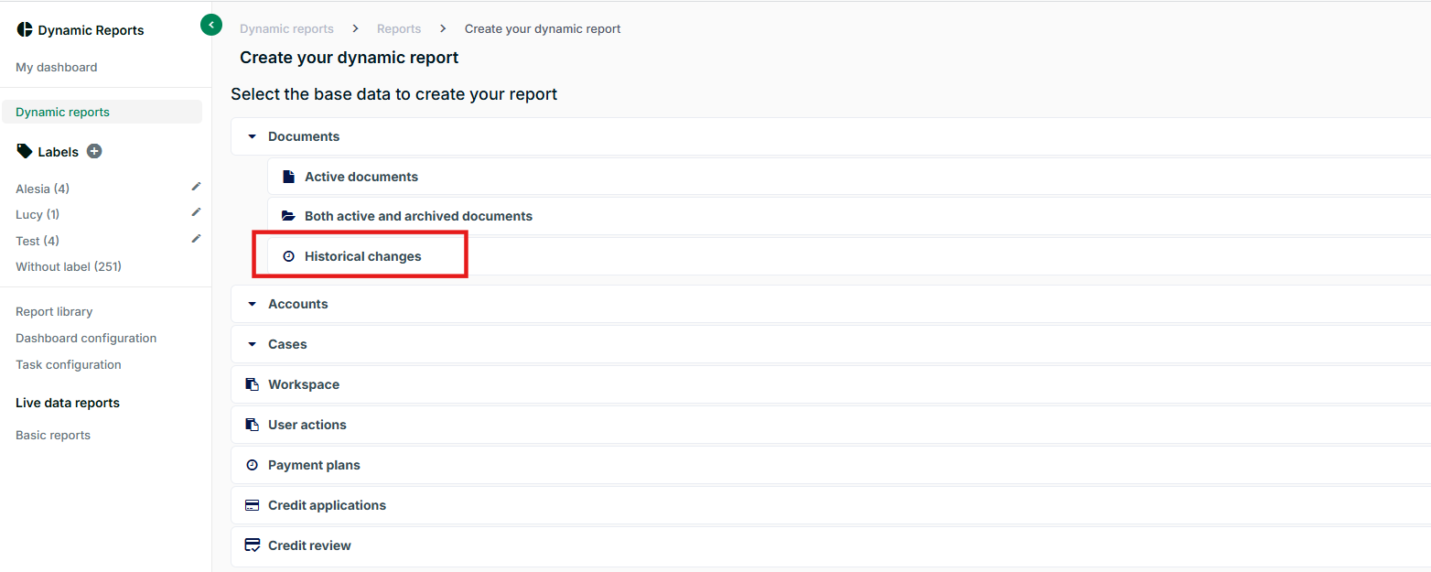Viewport: 1431px width, 572px height.
Task: Click the folder icon beside Both active and archived documents
Action: point(289,216)
